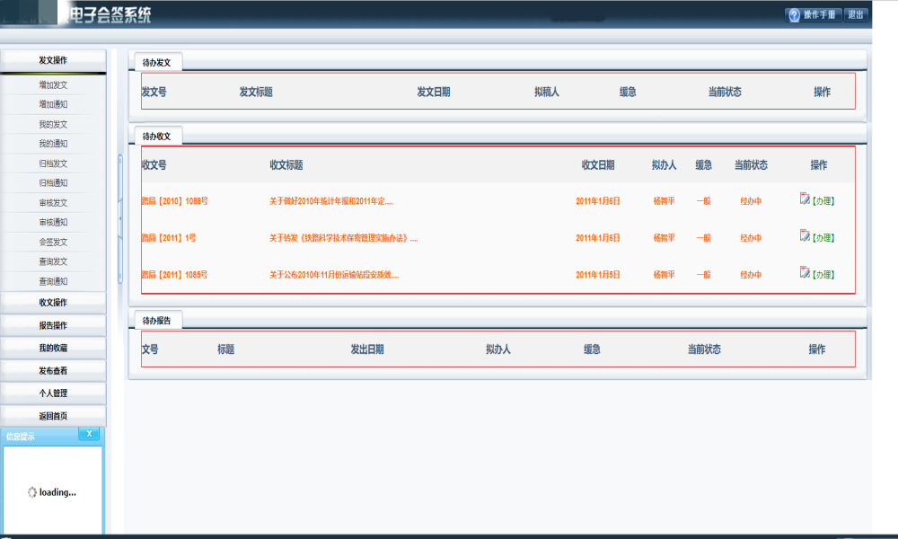
Task: Open document titled 关于公布2010年11月份运输站段安质效
Action: coord(334,274)
